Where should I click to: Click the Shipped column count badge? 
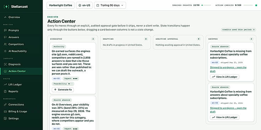(x=251, y=39)
